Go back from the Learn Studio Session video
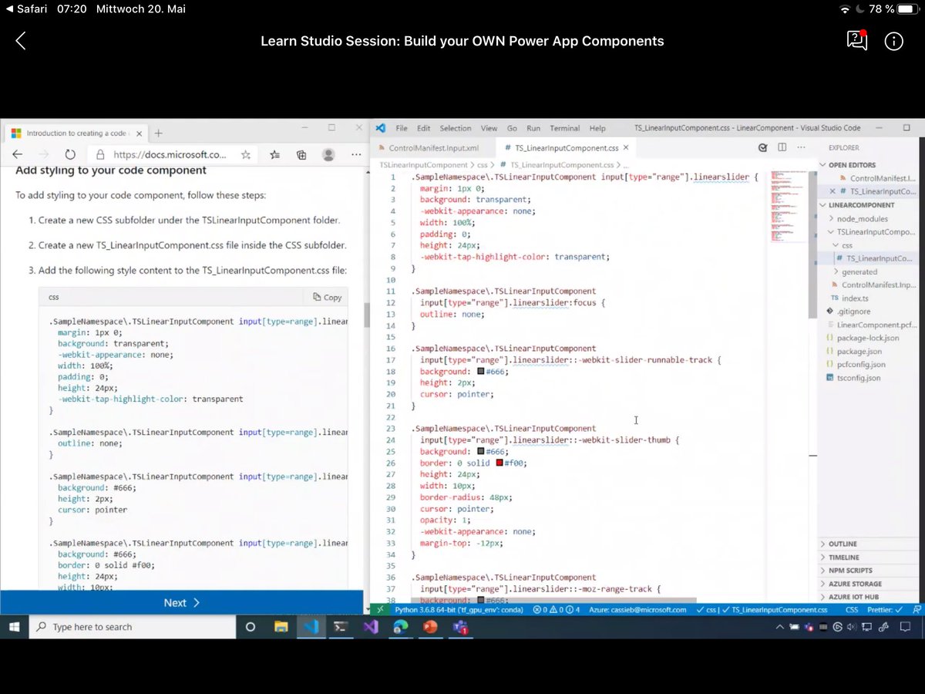The image size is (925, 694). pos(21,41)
